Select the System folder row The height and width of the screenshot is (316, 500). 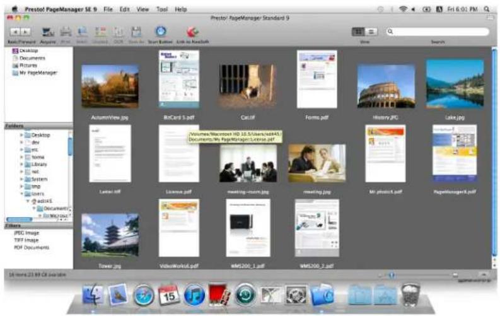coord(36,179)
